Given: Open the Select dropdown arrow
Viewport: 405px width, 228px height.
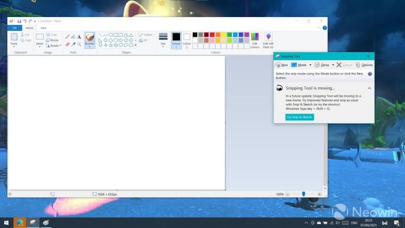Looking at the screenshot, I should 39,47.
